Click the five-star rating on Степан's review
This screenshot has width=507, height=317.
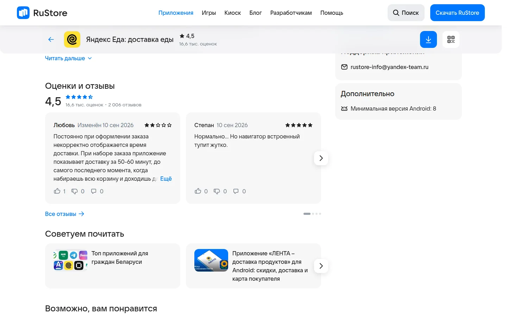click(299, 125)
